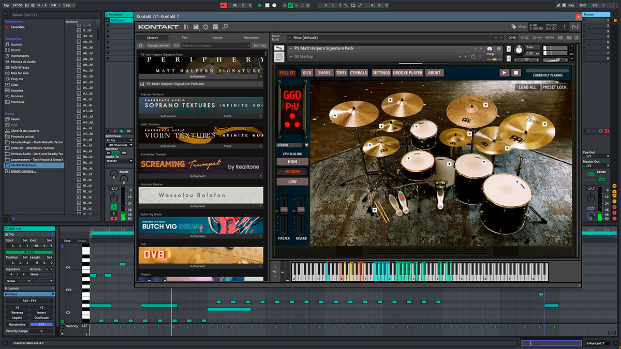Viewport: 621px width, 349px height.
Task: Click the LOAD ALL button
Action: [527, 87]
